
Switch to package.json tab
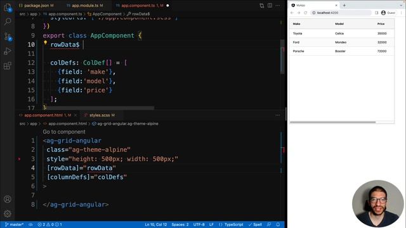point(37,6)
